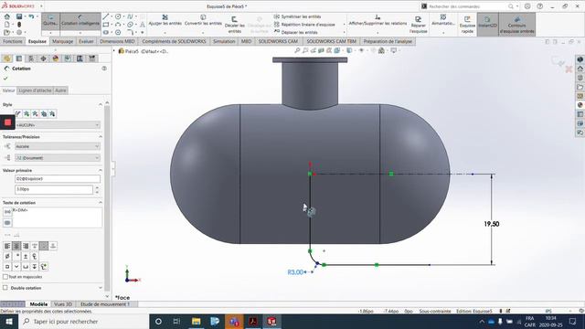Click the R<DIM> dimension text box
585x329 pixels.
point(57,218)
